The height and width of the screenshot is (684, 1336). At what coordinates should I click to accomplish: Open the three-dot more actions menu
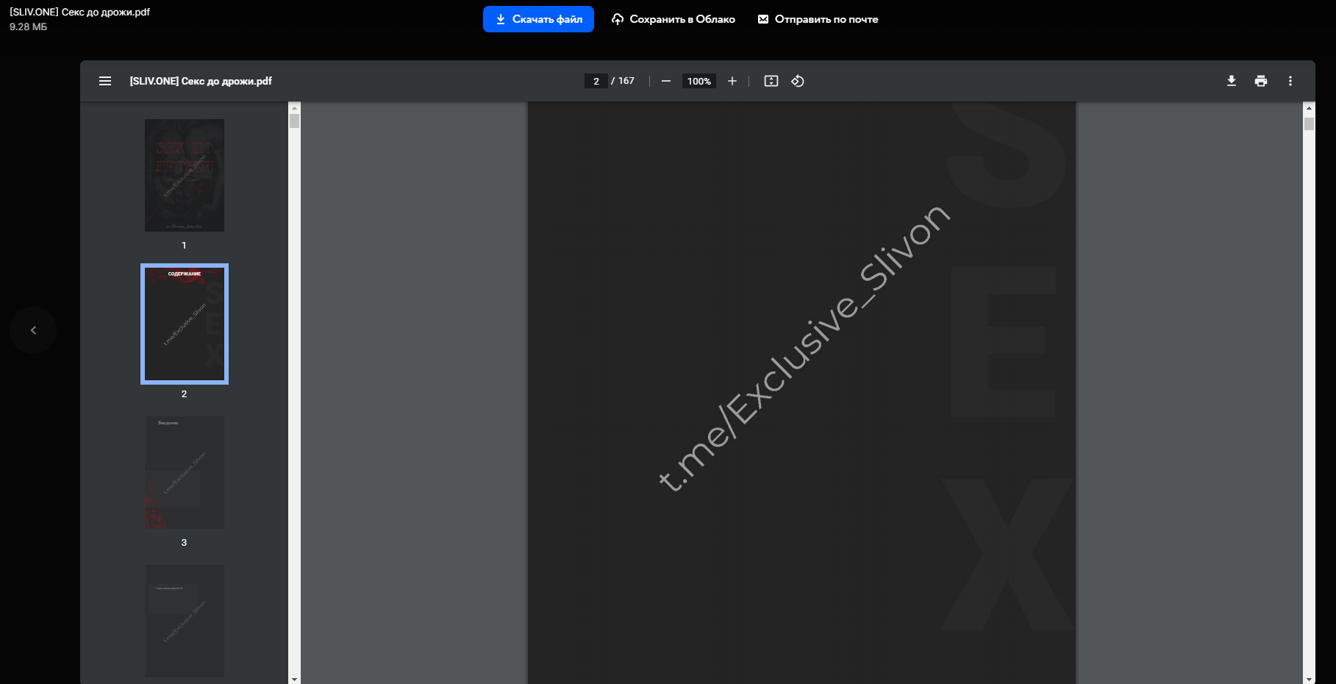pos(1290,81)
